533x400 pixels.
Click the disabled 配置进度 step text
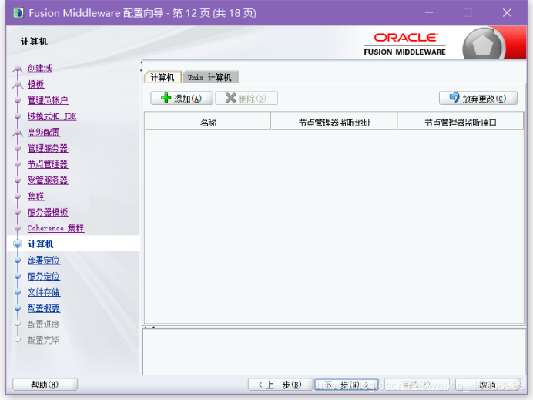point(43,324)
